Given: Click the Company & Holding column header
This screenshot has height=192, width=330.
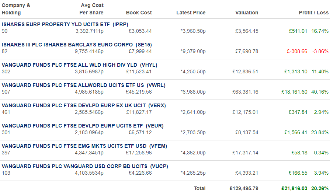Looking at the screenshot, I should pos(16,9).
